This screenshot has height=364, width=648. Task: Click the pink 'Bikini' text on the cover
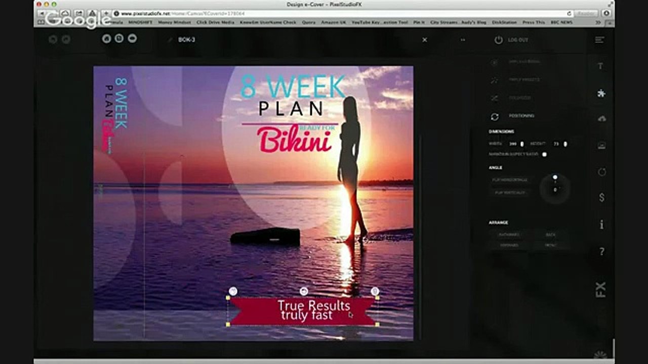tap(294, 140)
